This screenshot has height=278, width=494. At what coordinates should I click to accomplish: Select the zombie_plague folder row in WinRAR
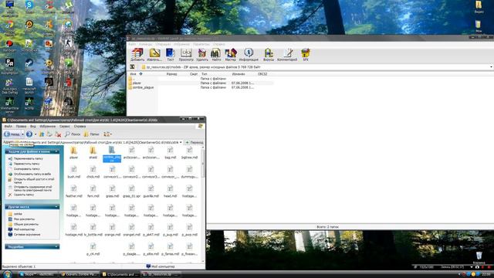pyautogui.click(x=201, y=87)
